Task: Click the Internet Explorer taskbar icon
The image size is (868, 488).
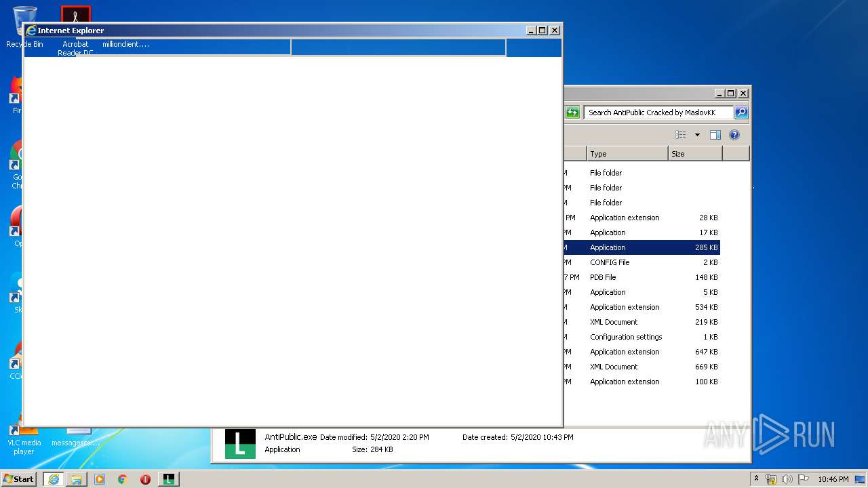Action: 54,479
